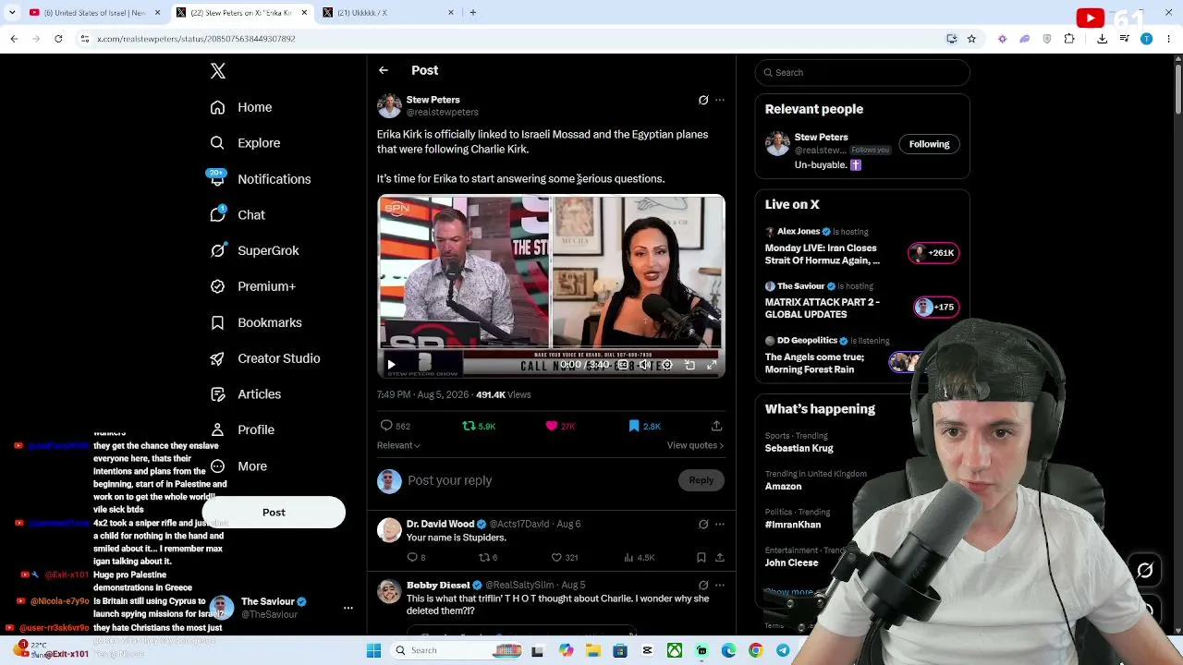Viewport: 1183px width, 665px height.
Task: Click the Grok icon on Dr. David Wood's reply
Action: click(703, 524)
